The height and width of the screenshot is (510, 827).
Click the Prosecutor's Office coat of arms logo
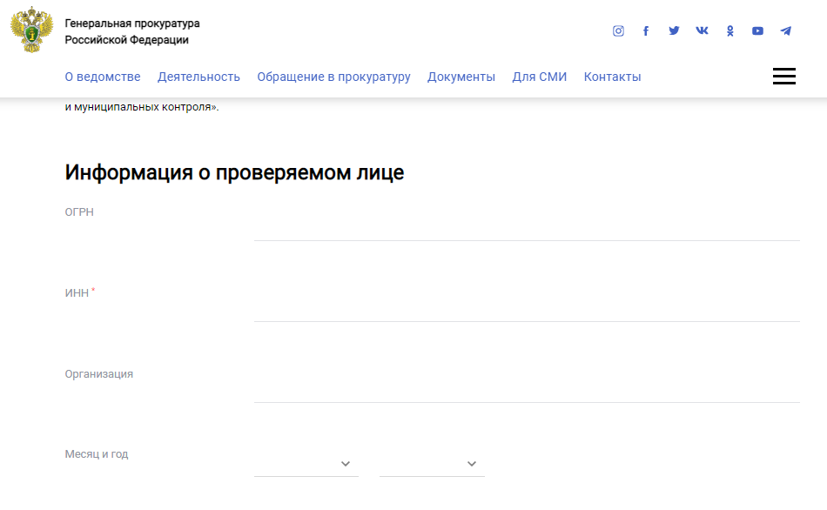click(x=31, y=31)
